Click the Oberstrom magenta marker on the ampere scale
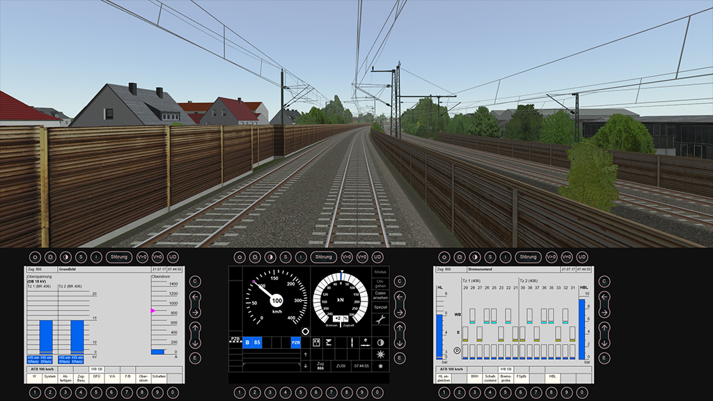Screen dimensions: 713x401 click(153, 311)
